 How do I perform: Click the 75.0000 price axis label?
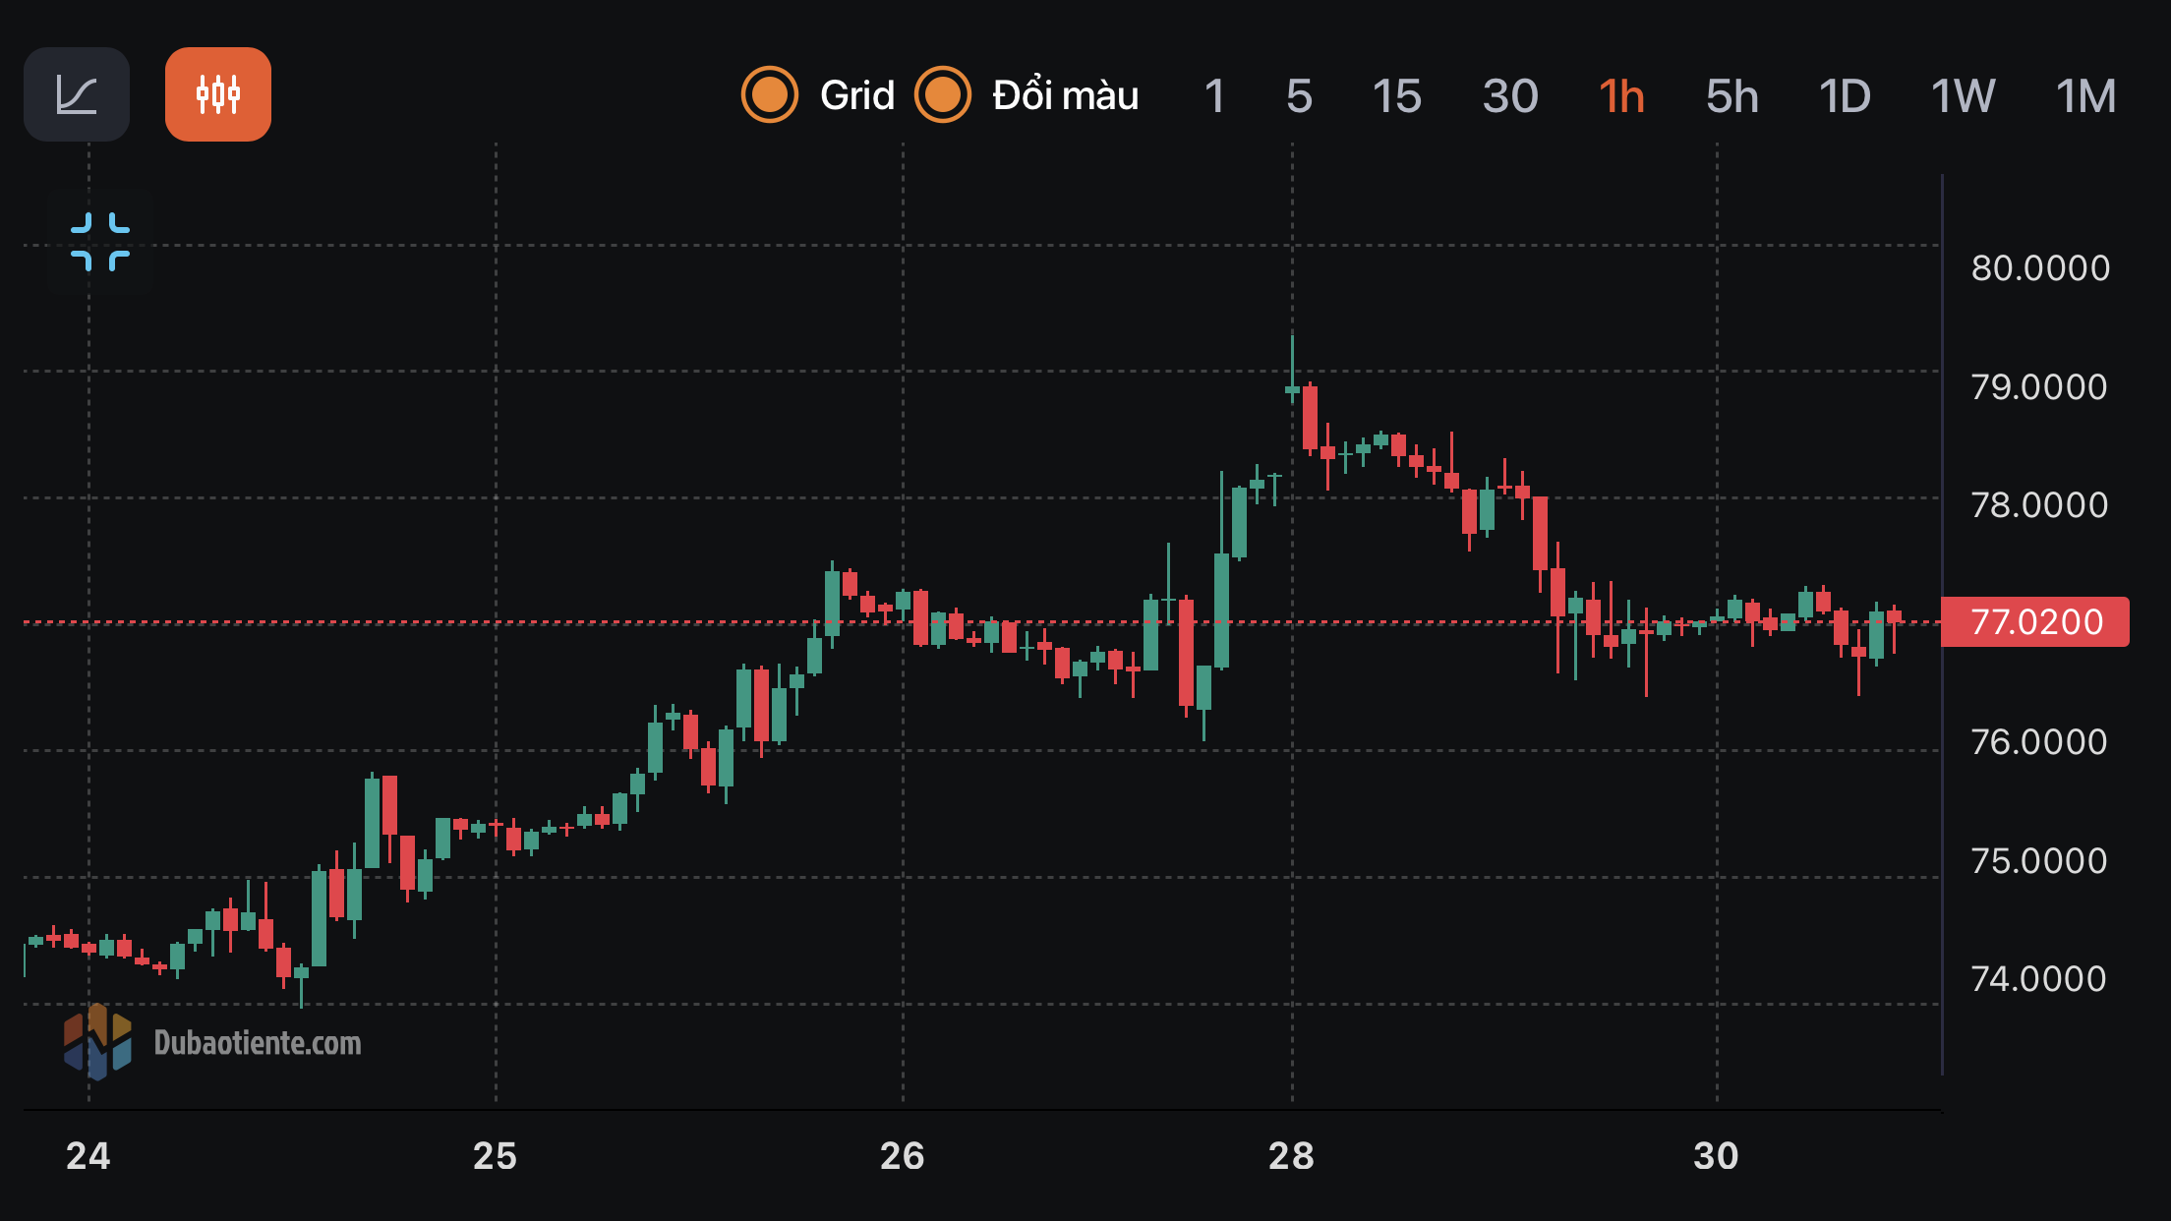click(x=2039, y=860)
